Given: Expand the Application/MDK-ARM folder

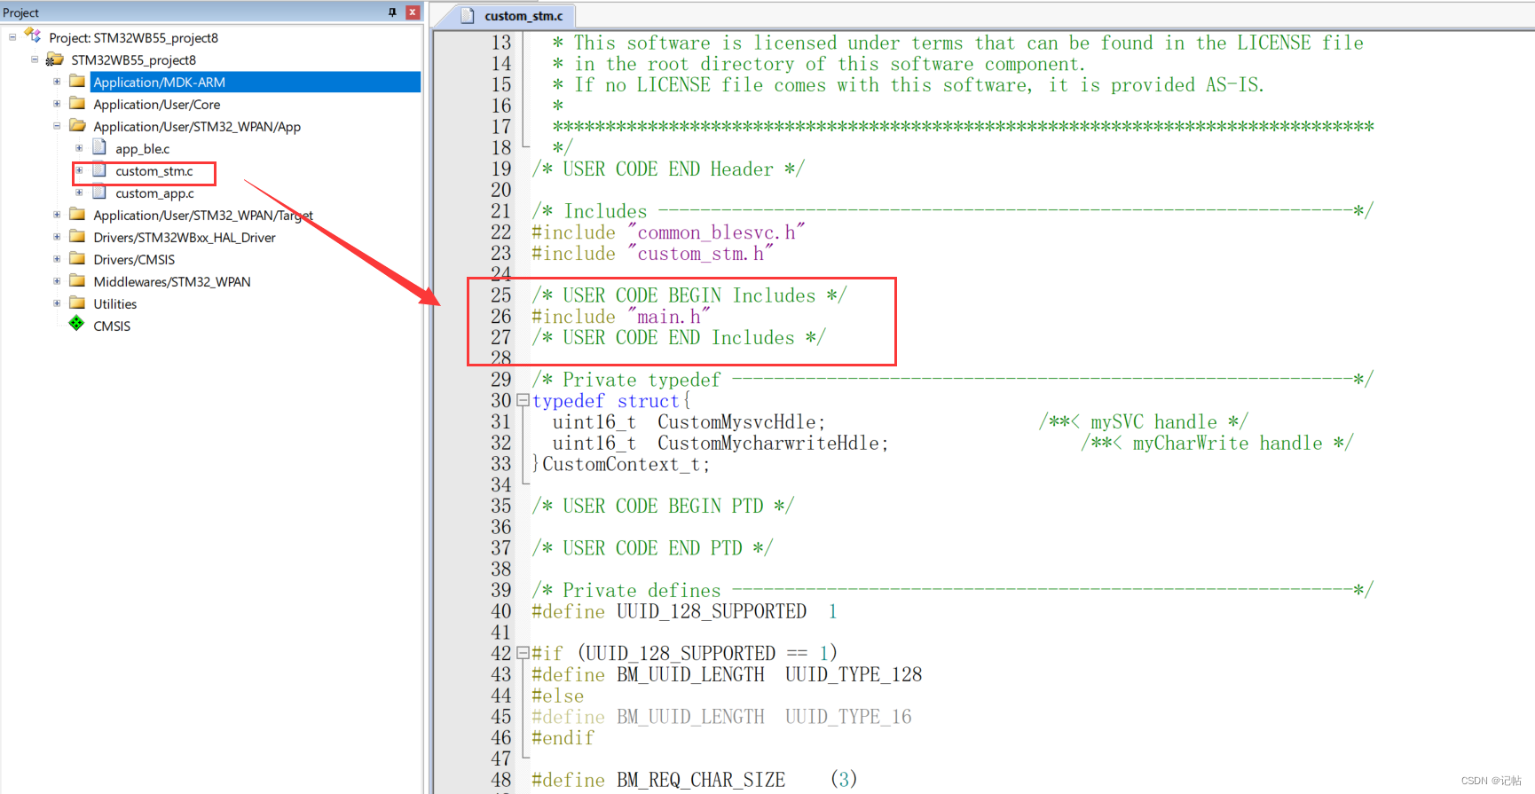Looking at the screenshot, I should [x=57, y=82].
